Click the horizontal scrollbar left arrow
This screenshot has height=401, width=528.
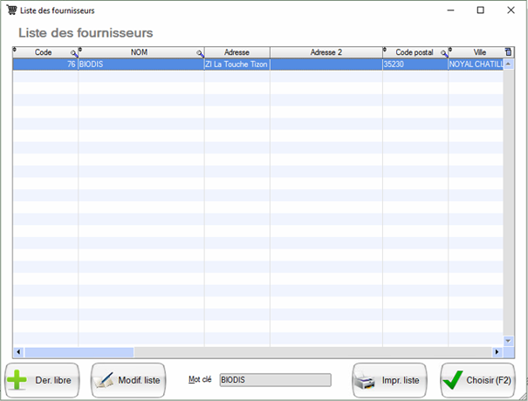17,352
